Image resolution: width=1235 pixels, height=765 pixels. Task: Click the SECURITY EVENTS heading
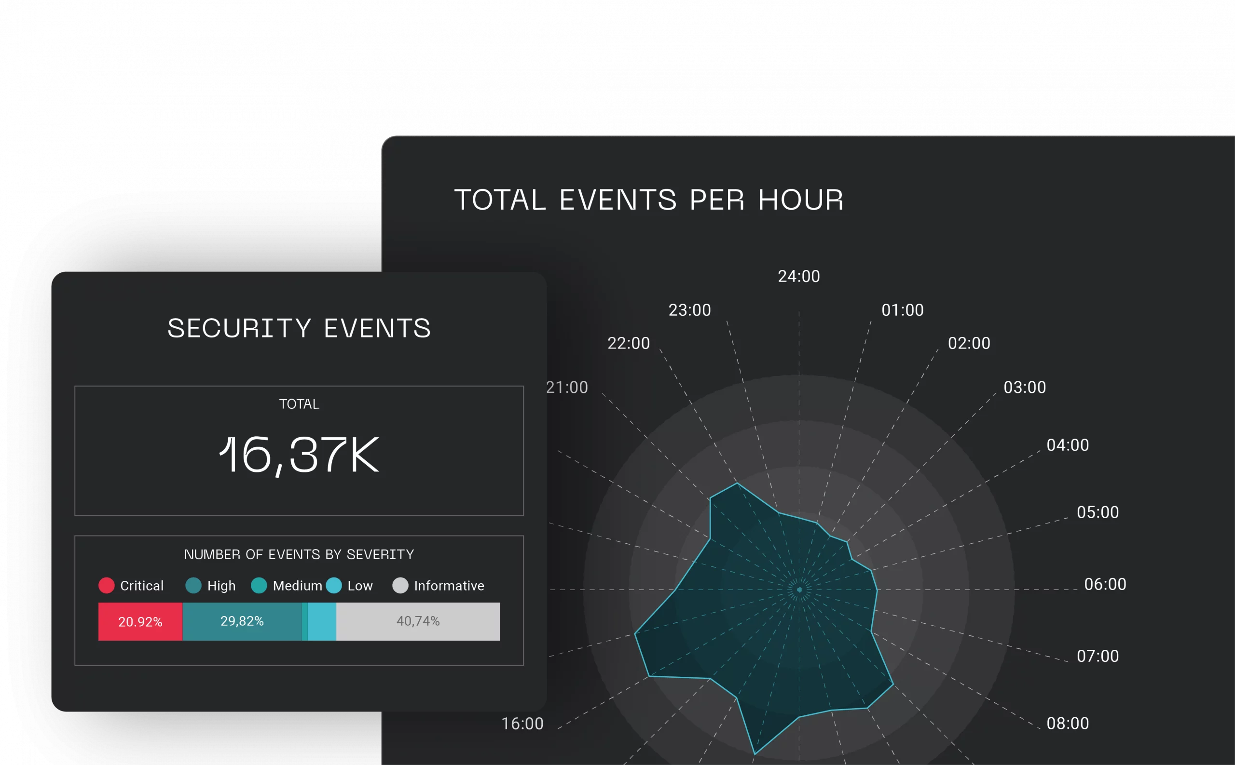click(x=299, y=328)
